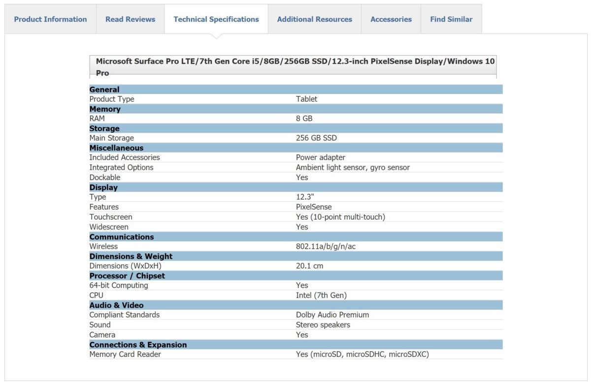The width and height of the screenshot is (591, 384).
Task: Click the Features row label
Action: coord(104,207)
